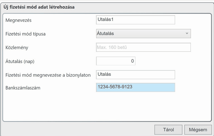Viewport: 214px width, 136px height.
Task: Expand the Fizetési mód típusa dropdown arrow
Action: pos(187,33)
